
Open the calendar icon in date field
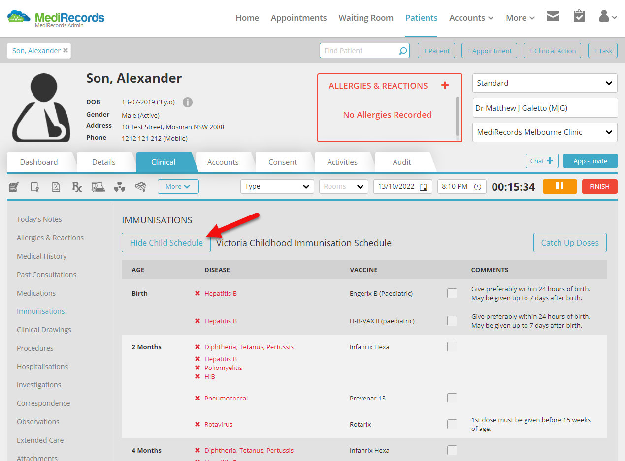point(424,187)
